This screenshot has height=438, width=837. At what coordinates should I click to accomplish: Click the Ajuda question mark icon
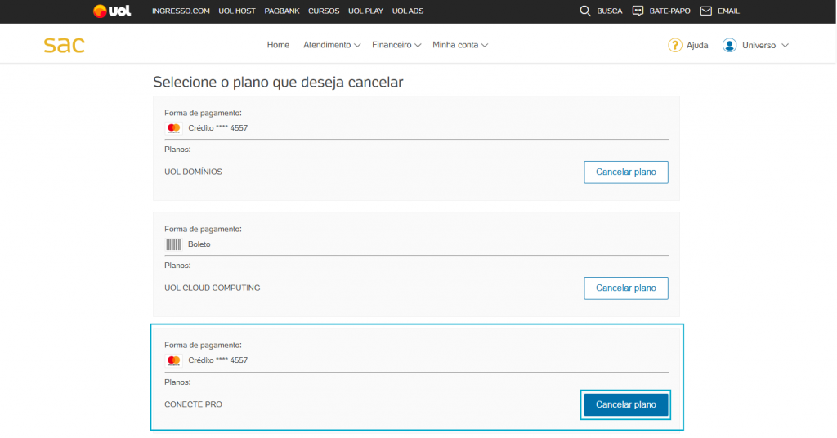674,45
